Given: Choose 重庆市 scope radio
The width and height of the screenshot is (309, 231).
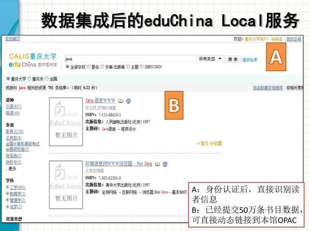Looking at the screenshot, I should click(x=29, y=79).
